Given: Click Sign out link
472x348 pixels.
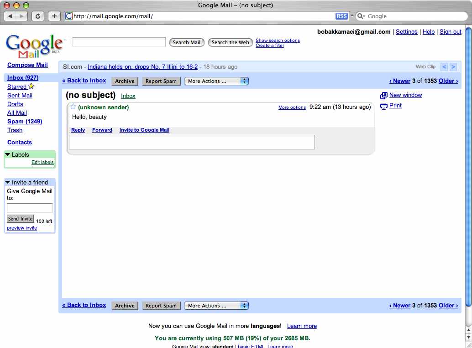Looking at the screenshot, I should [451, 32].
